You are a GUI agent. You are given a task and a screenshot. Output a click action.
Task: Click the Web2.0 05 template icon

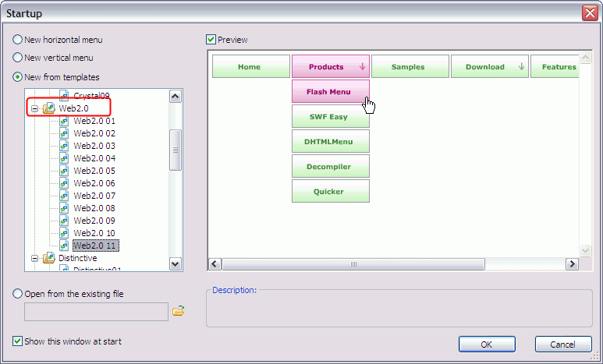64,171
